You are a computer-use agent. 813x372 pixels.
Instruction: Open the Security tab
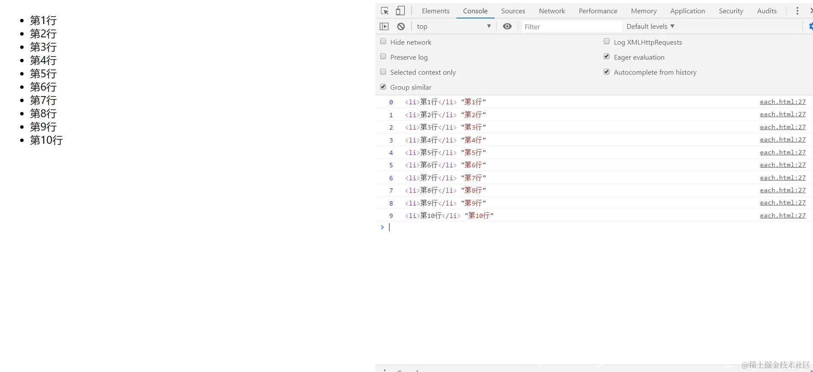point(731,11)
